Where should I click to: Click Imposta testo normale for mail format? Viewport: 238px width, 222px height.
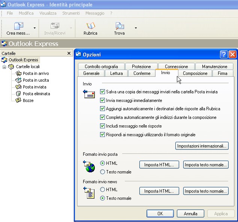click(206, 165)
